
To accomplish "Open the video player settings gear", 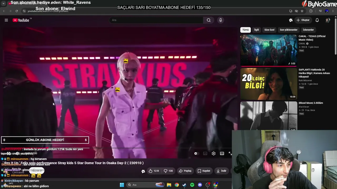I will tap(214, 154).
